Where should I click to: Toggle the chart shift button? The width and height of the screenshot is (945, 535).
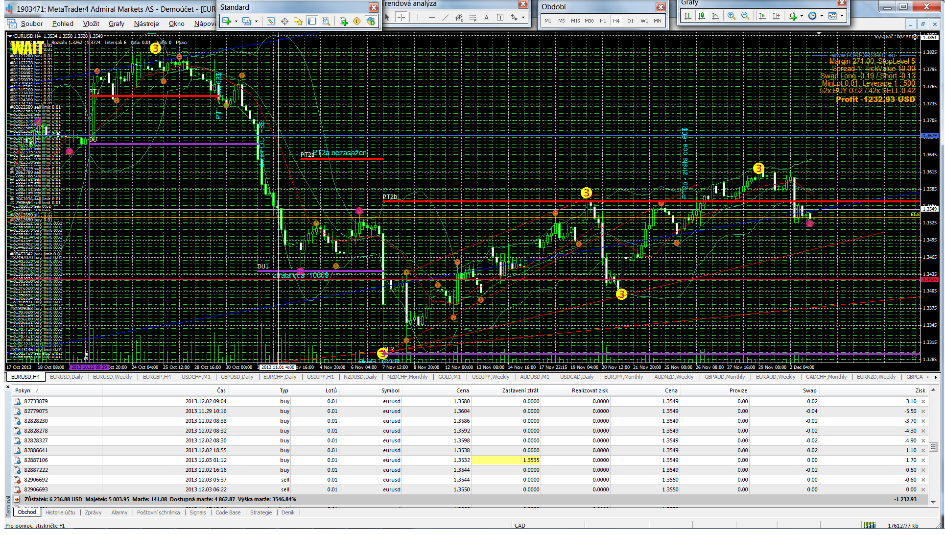tap(776, 16)
